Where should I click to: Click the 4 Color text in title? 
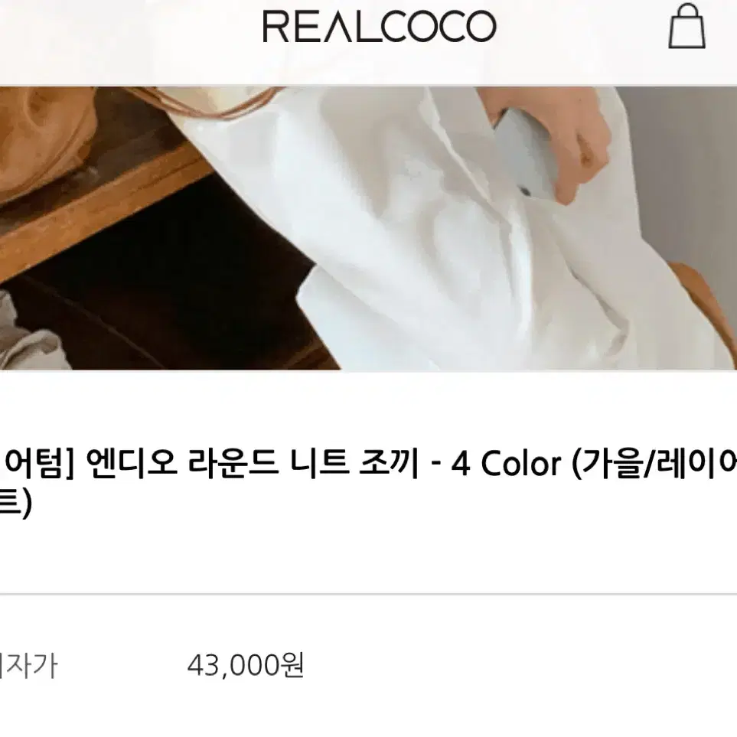(x=506, y=464)
